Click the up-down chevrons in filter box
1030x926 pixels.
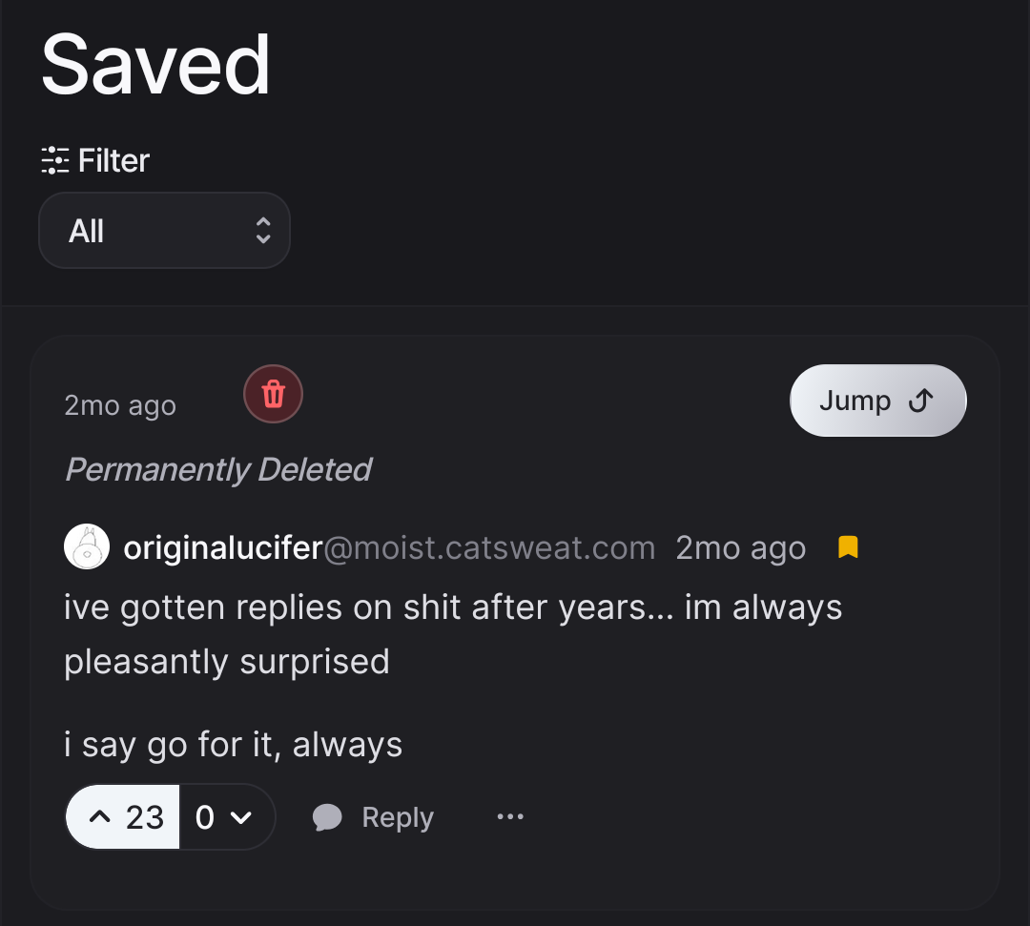click(x=263, y=231)
